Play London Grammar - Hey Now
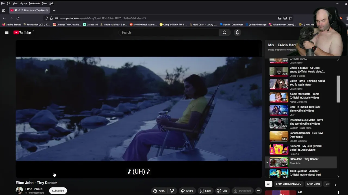This screenshot has height=195, width=348. [301, 136]
